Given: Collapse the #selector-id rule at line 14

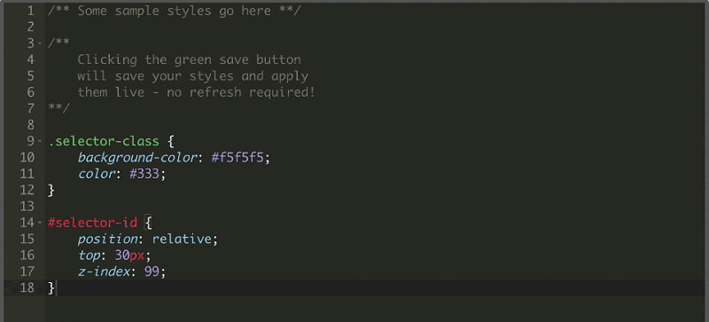Looking at the screenshot, I should pos(40,223).
